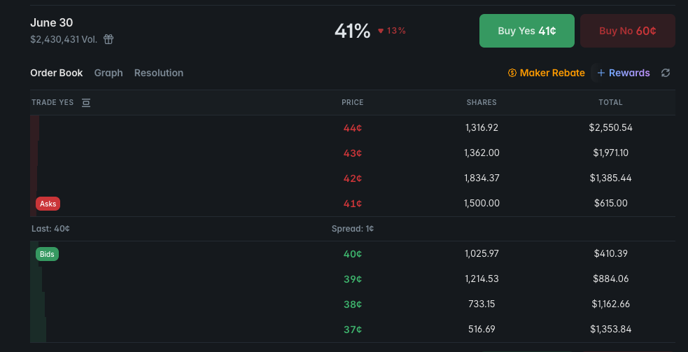The height and width of the screenshot is (352, 688).
Task: Click the Maker Rebate coin icon
Action: [512, 73]
